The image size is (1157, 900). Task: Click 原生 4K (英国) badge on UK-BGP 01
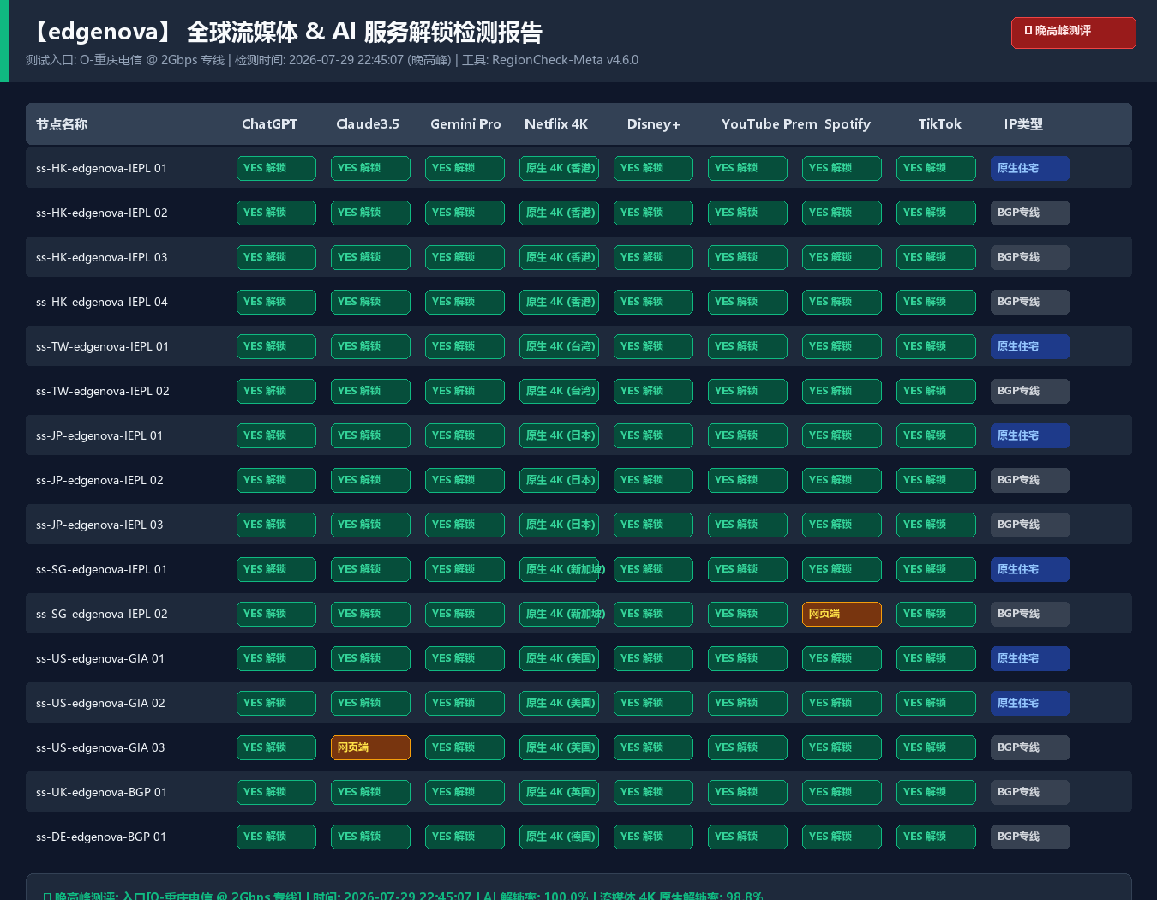click(x=559, y=792)
